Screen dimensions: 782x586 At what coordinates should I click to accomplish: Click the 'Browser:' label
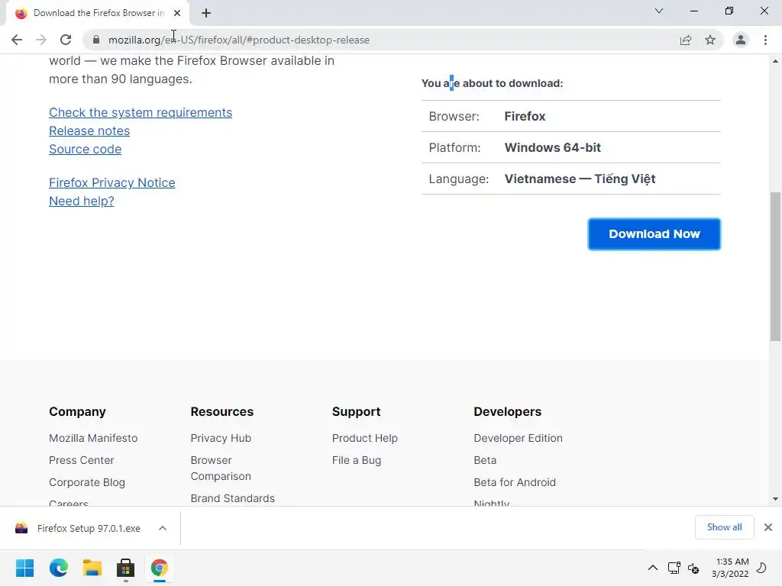[454, 116]
